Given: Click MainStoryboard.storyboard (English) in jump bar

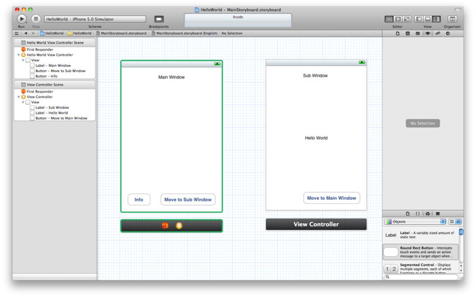Looking at the screenshot, I should click(184, 33).
